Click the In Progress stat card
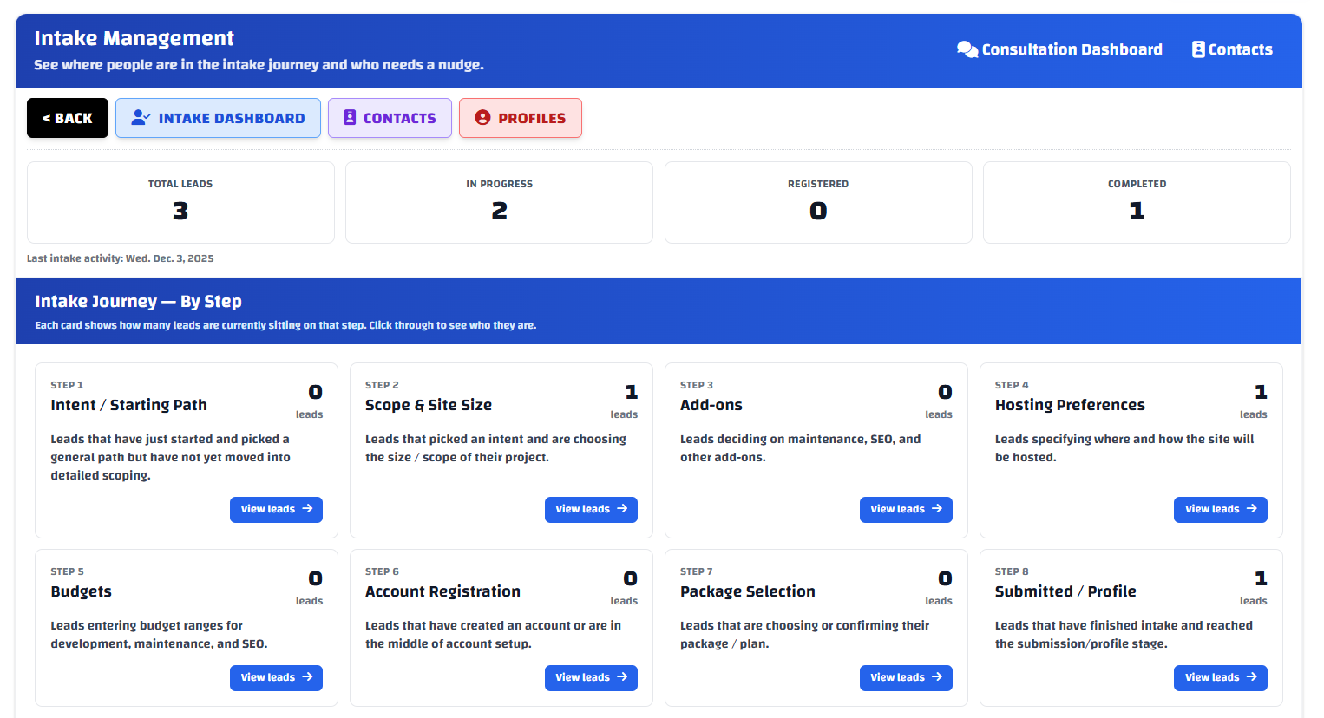The height and width of the screenshot is (718, 1324). [x=499, y=202]
